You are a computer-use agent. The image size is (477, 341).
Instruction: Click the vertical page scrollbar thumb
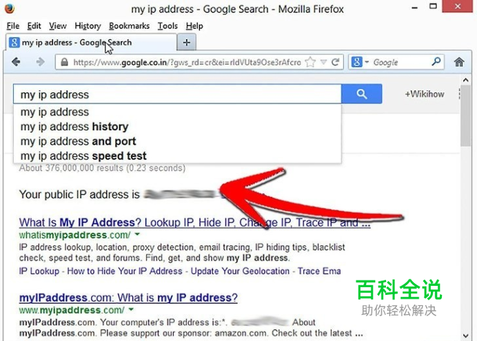point(465,117)
